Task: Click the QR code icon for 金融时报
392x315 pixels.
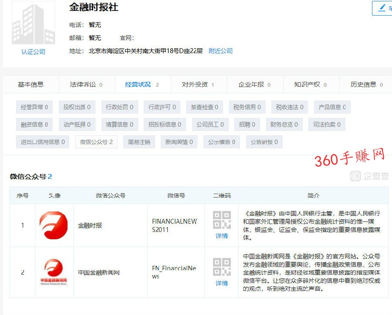Action: click(x=222, y=220)
